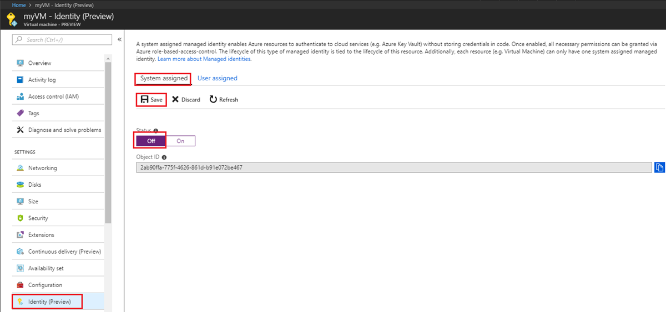Open Learn more about Managed identities link

point(205,59)
